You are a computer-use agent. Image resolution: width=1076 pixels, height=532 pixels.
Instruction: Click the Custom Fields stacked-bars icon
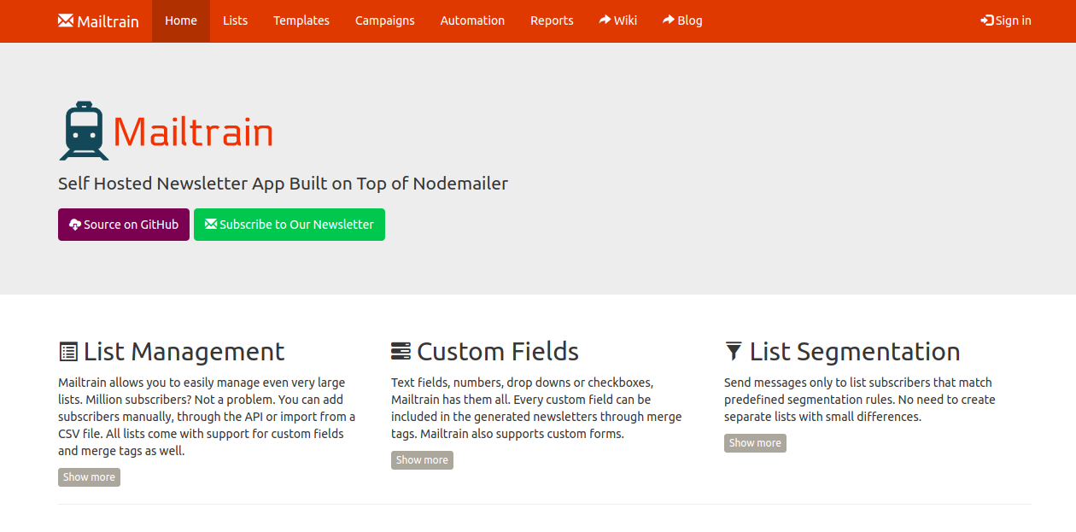coord(401,352)
